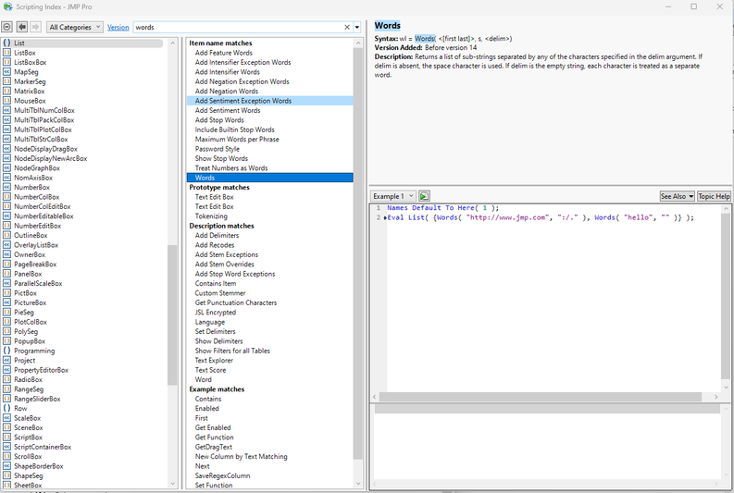Image resolution: width=734 pixels, height=493 pixels.
Task: Expand the search options dropdown arrow
Action: click(x=357, y=28)
